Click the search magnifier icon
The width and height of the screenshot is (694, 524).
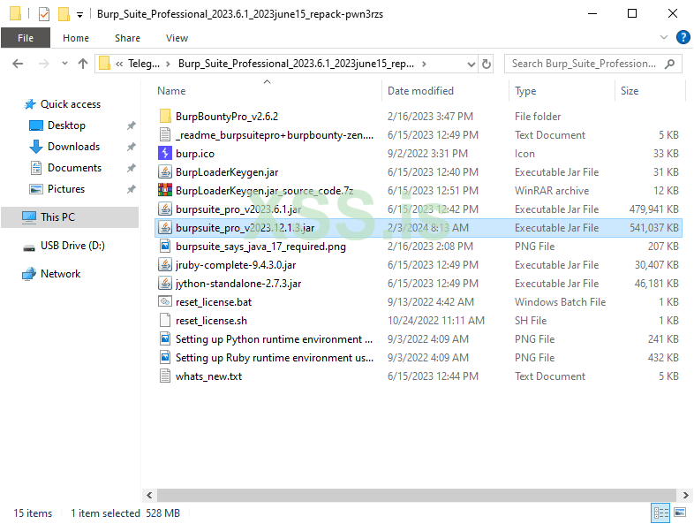coord(669,64)
